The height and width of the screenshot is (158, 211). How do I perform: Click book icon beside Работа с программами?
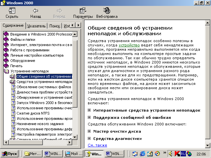tap(6, 50)
